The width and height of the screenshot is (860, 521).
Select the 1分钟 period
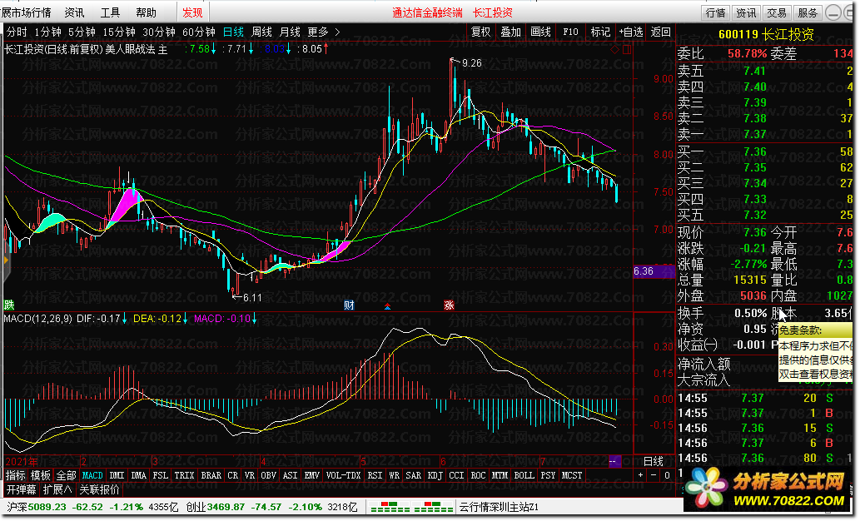[47, 32]
